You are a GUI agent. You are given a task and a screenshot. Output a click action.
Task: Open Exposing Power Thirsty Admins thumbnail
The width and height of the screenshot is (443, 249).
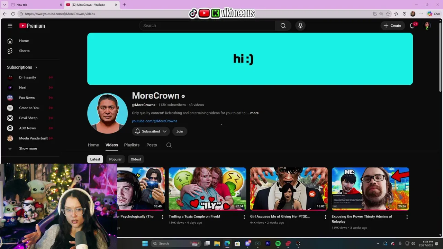point(370,189)
